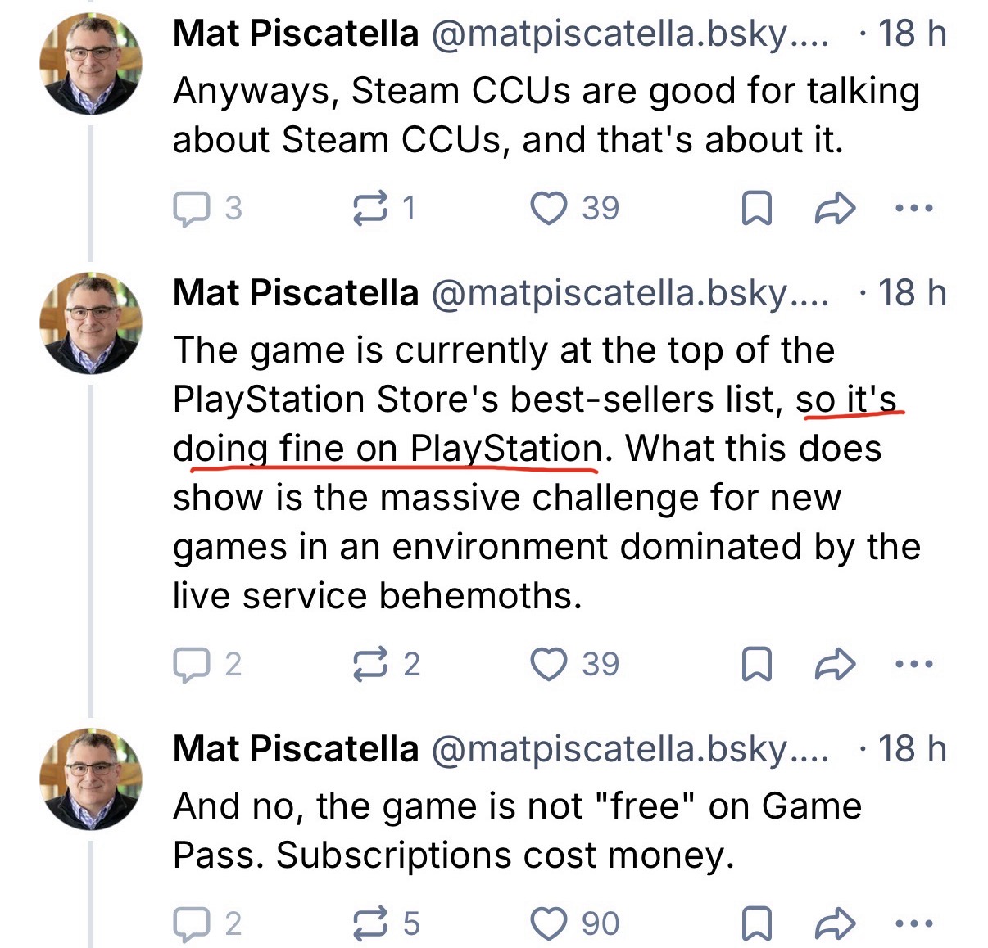Bookmark the PlayStation Store best-sellers post
The image size is (988, 948).
(x=756, y=665)
